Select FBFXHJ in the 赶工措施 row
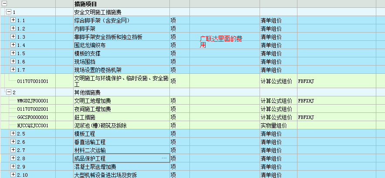This screenshot has height=178, width=385. [306, 117]
